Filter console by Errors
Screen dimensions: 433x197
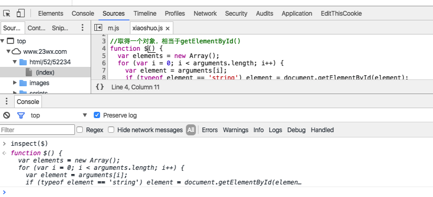point(209,130)
